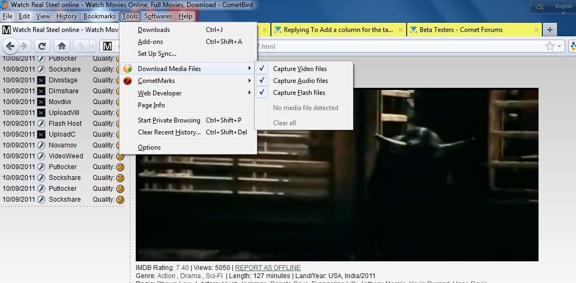Image resolution: width=576 pixels, height=283 pixels.
Task: Reload the page with the refresh button
Action: click(42, 46)
